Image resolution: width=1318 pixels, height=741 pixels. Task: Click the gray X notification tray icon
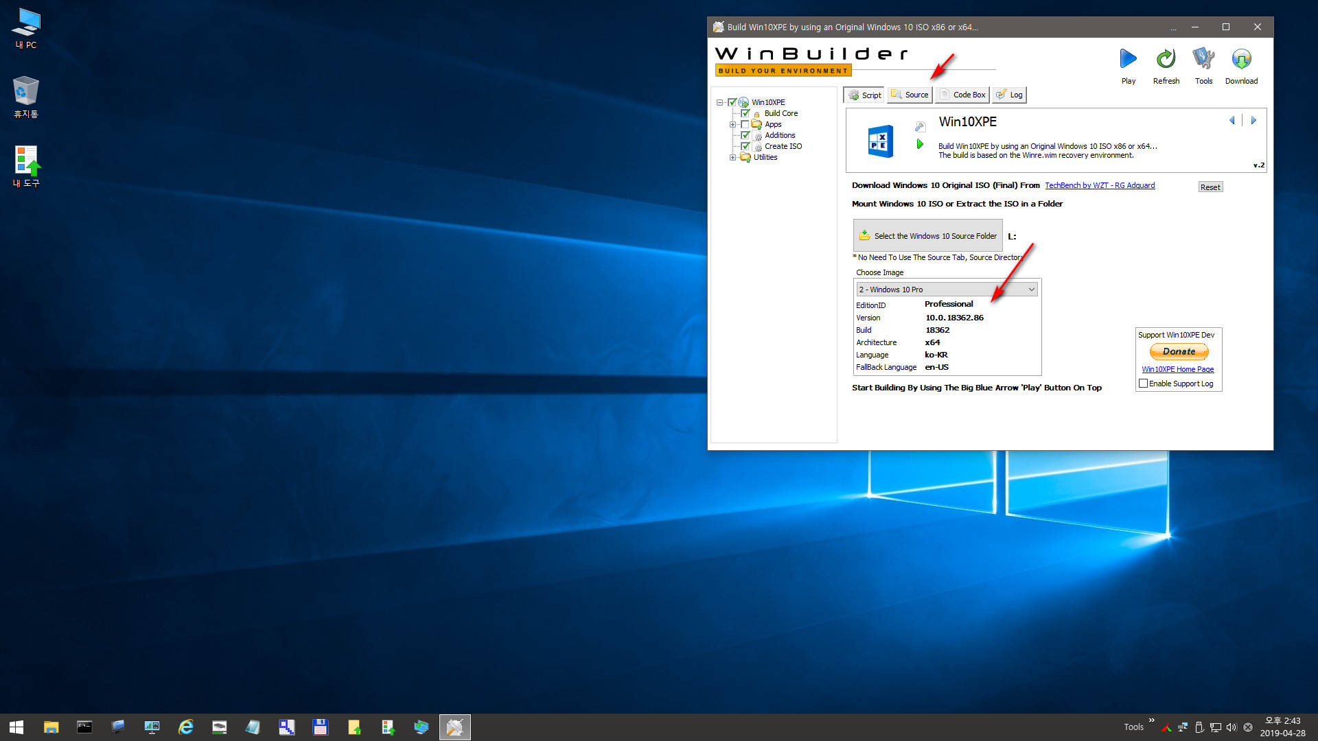[x=1248, y=727]
